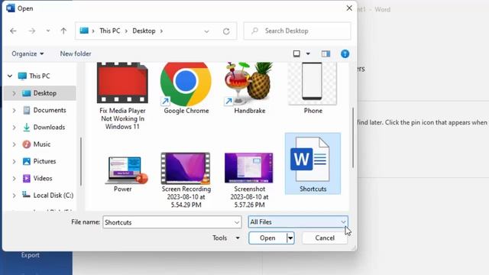Select the Handbrake shortcut

[250, 89]
